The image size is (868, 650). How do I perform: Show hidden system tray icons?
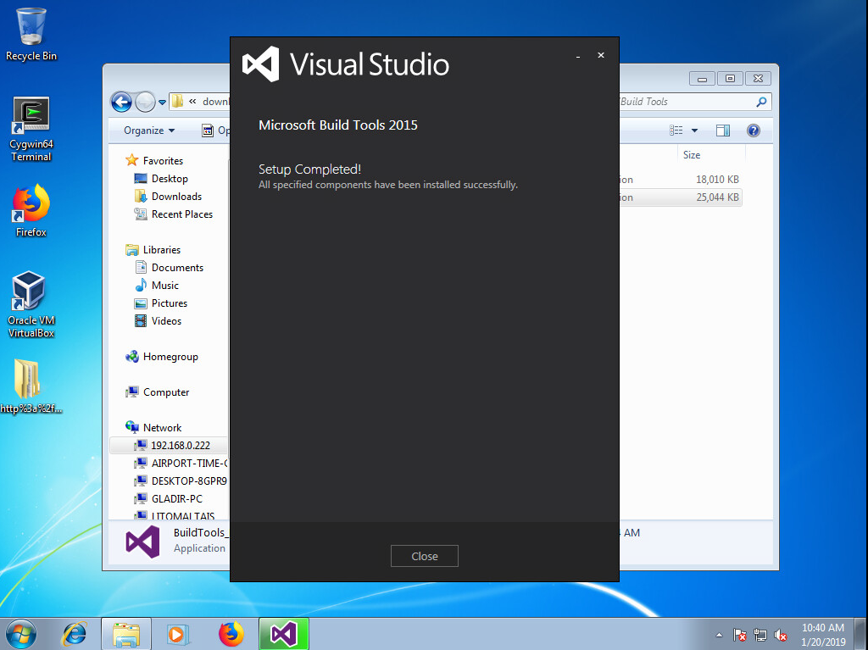point(720,634)
